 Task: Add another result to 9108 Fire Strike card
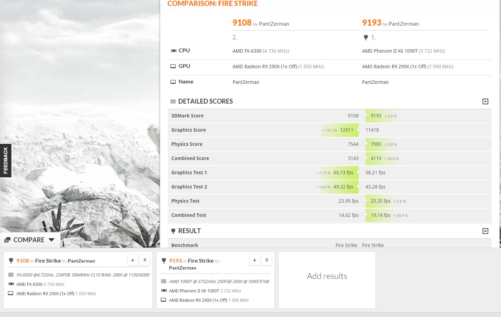(x=133, y=260)
